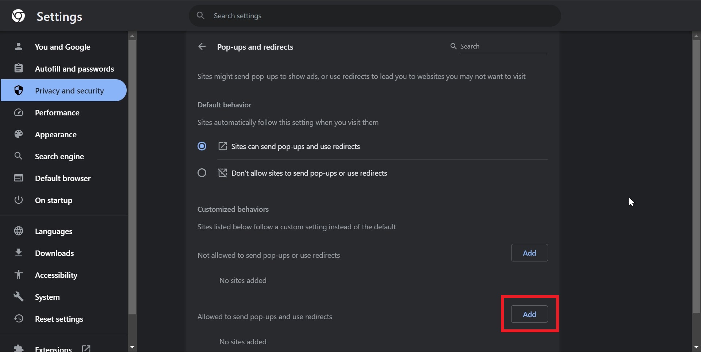
Task: Click the On startup power icon
Action: (x=19, y=200)
